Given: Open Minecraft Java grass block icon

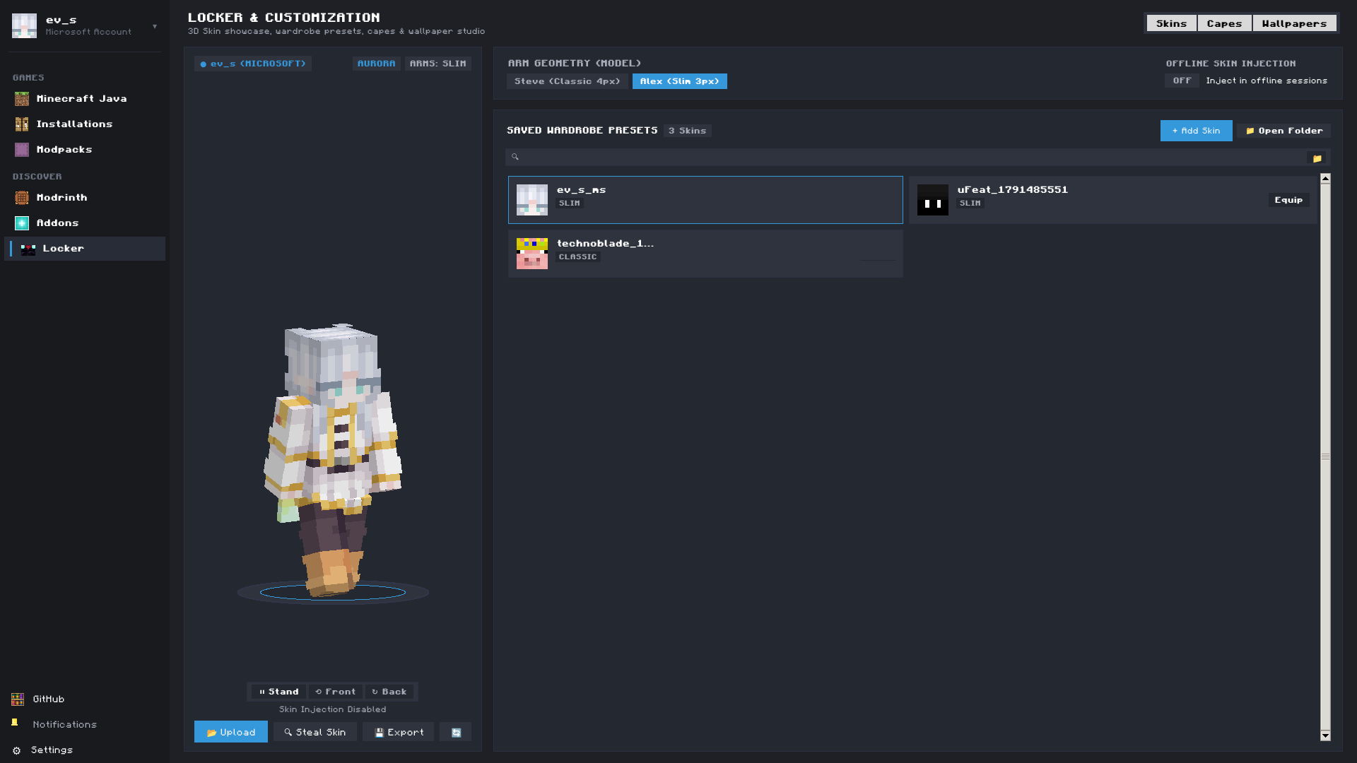Looking at the screenshot, I should (x=22, y=99).
